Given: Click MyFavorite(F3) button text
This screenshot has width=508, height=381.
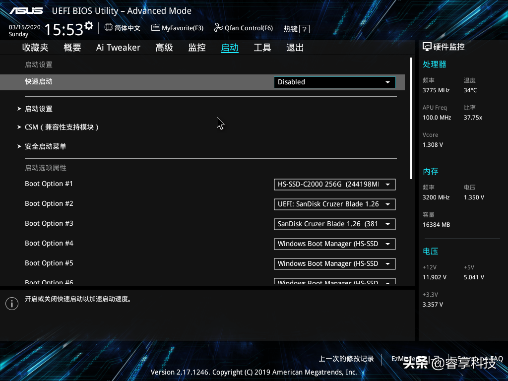Looking at the screenshot, I should tap(183, 28).
